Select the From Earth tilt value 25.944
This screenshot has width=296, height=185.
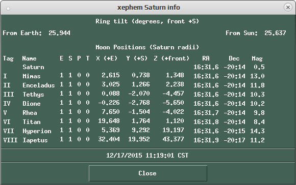pos(59,33)
